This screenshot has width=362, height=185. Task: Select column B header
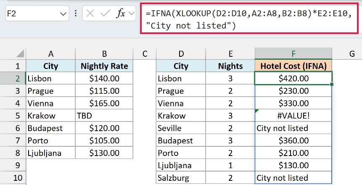tap(104, 53)
